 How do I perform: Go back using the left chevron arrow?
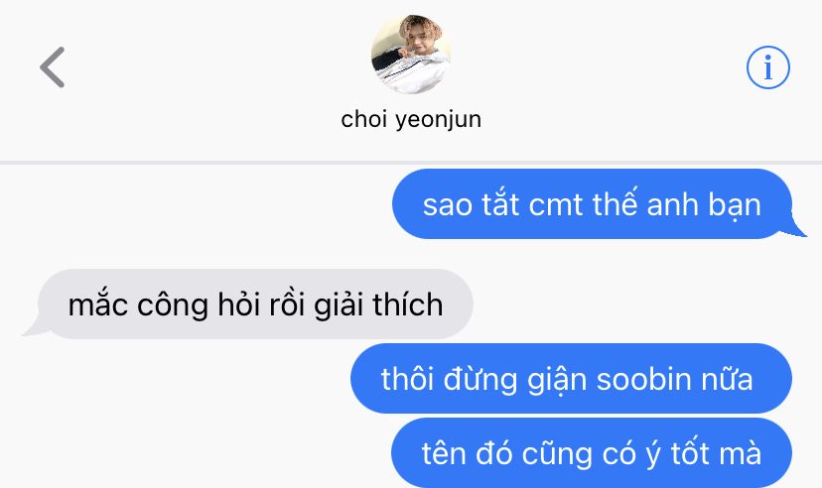53,67
